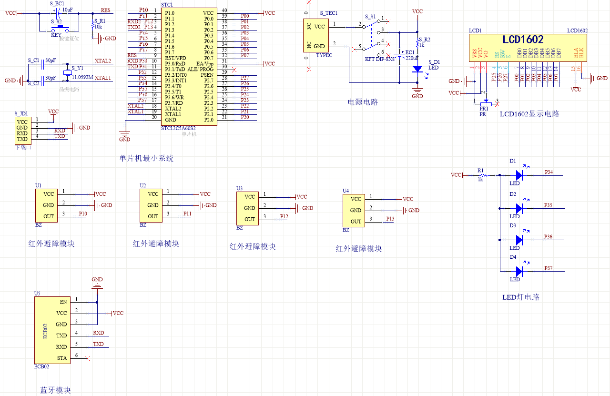
Task: Select the 单片机最小系统 title text
Action: pyautogui.click(x=146, y=159)
